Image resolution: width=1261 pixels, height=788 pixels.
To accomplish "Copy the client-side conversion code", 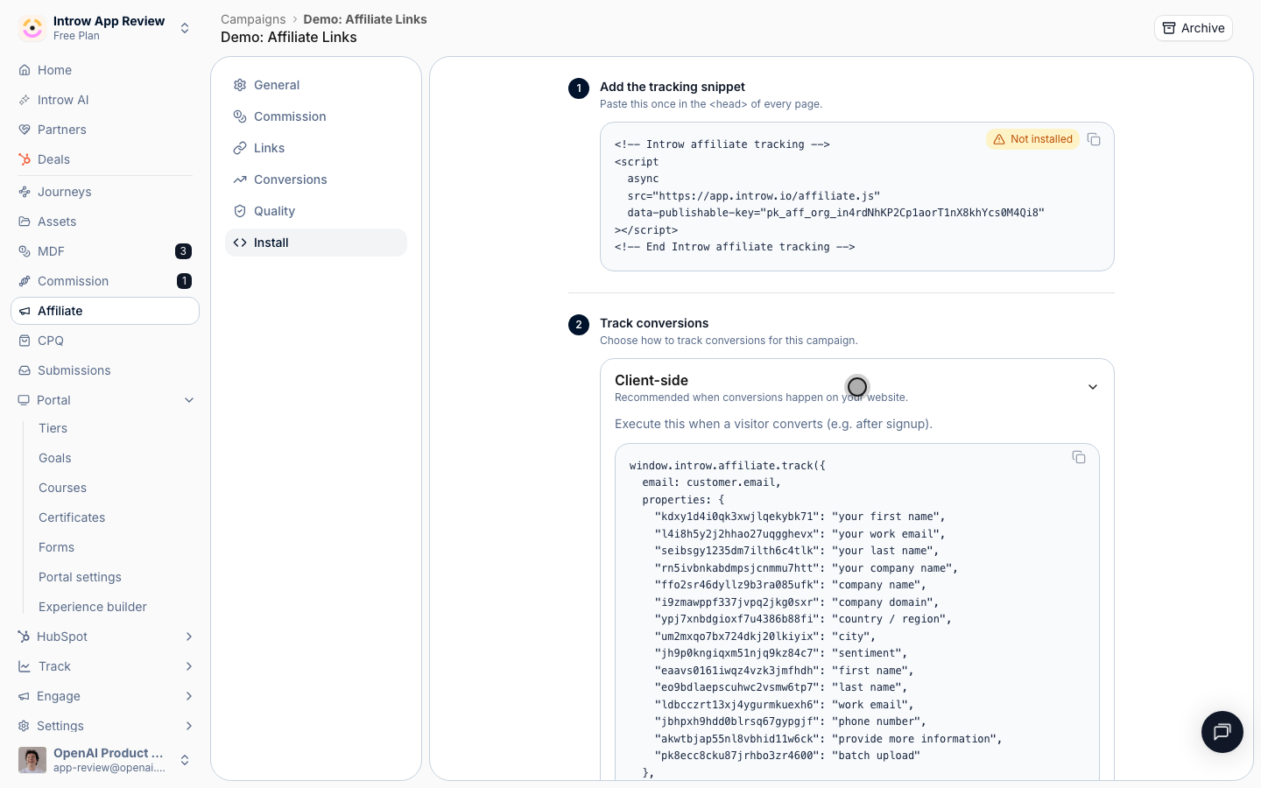I will click(1079, 457).
